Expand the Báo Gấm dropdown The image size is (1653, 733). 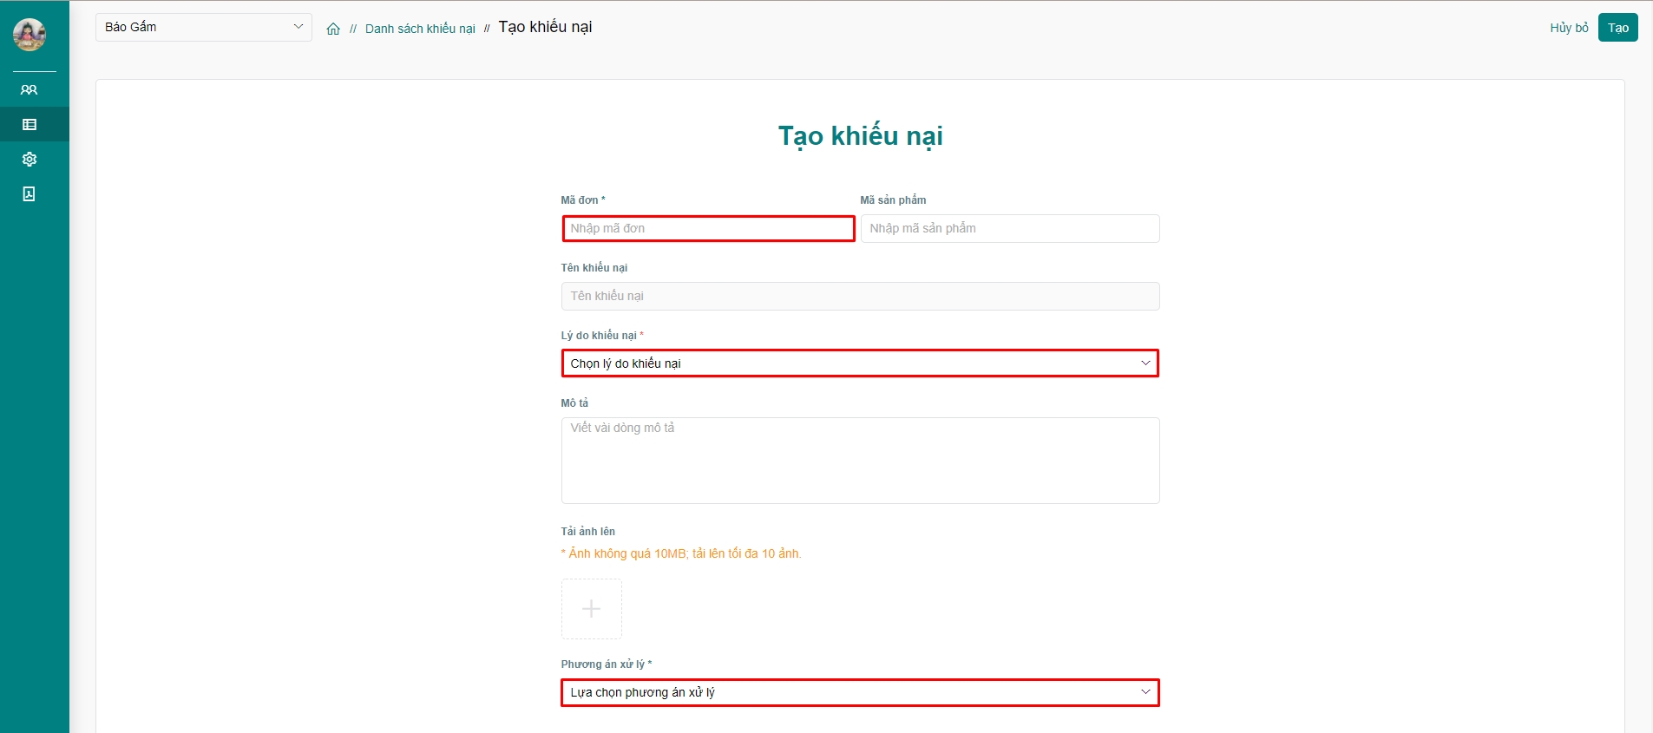point(203,27)
